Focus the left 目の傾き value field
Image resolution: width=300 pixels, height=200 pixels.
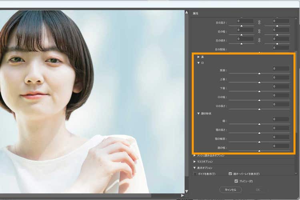tap(245, 39)
